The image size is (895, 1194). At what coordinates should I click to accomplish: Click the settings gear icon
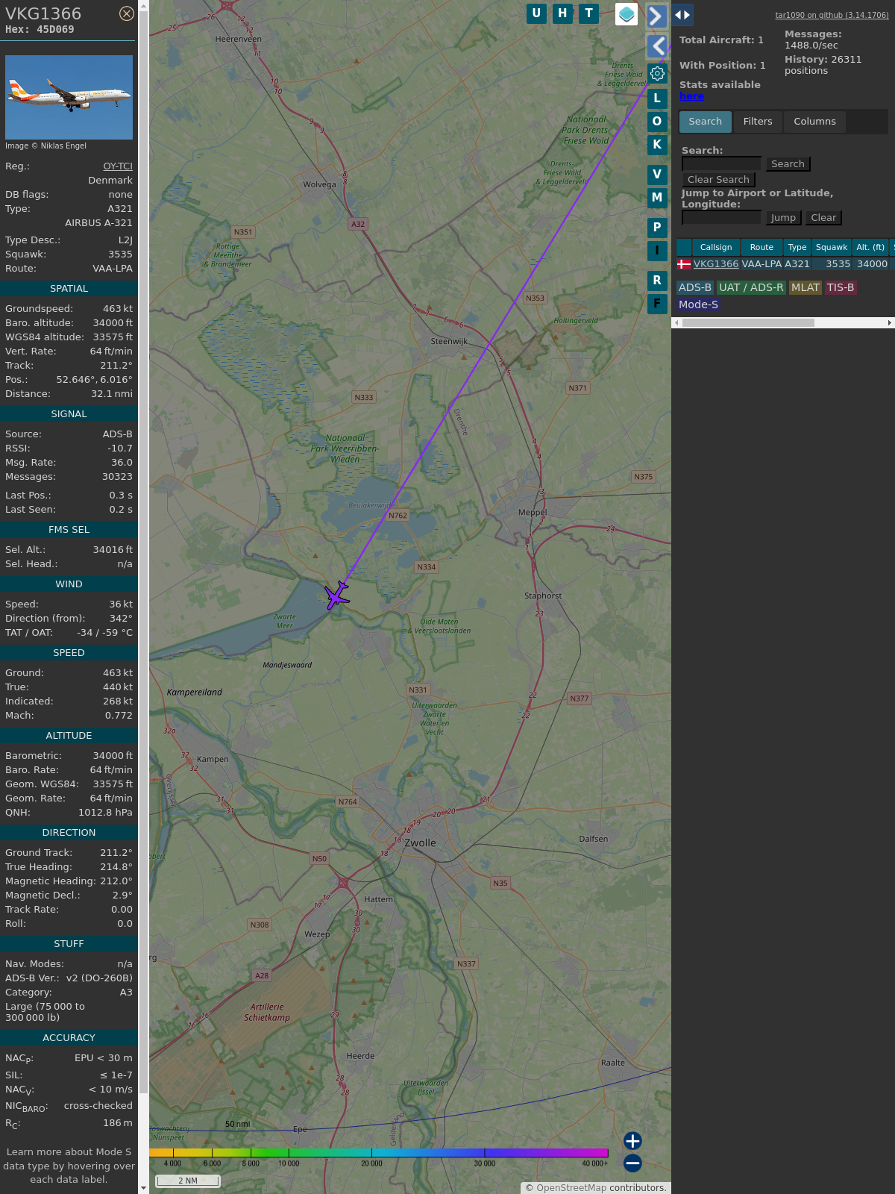coord(657,73)
